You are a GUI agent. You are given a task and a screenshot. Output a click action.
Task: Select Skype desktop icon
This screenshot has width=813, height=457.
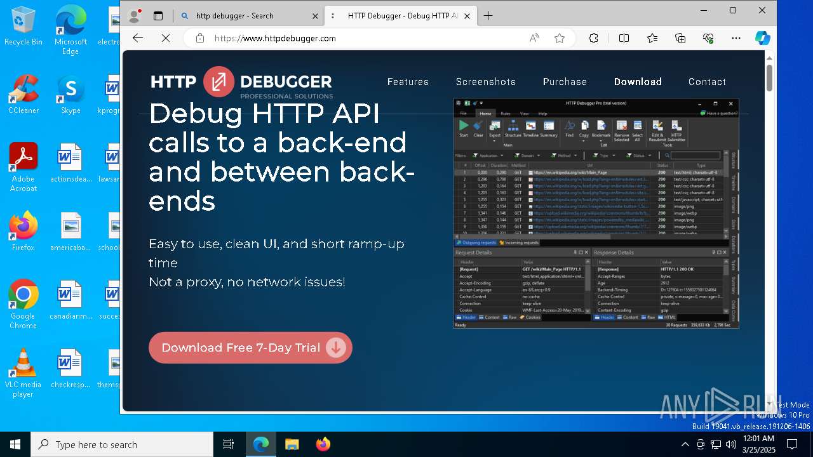[71, 95]
